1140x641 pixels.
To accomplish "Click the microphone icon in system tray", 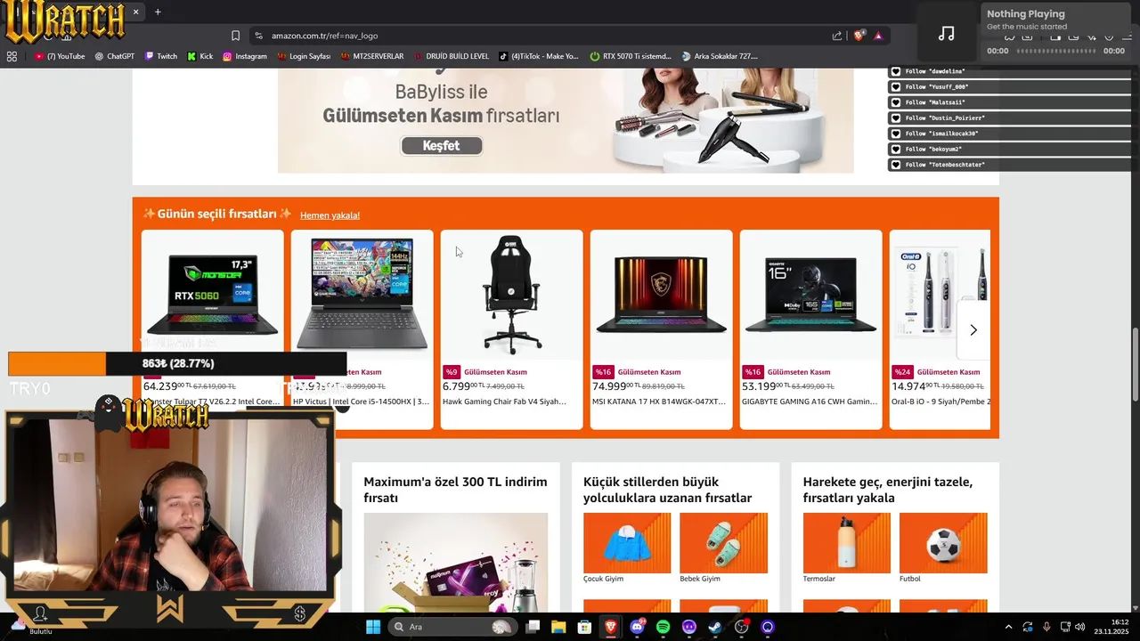I will (x=1046, y=627).
